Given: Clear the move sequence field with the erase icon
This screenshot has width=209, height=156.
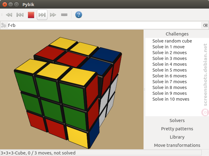Looking at the screenshot, I should click(x=205, y=25).
